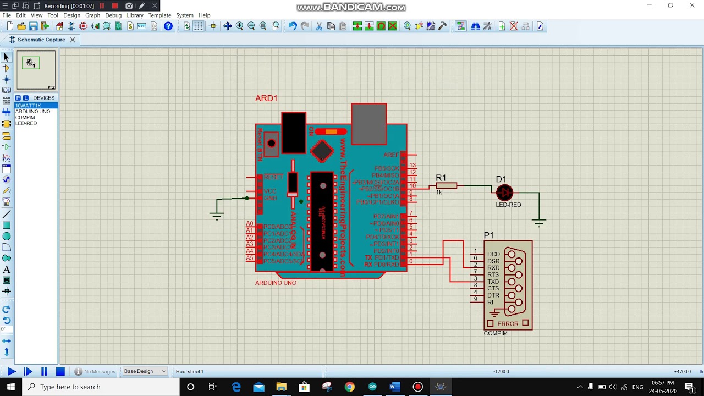Image resolution: width=704 pixels, height=396 pixels.
Task: Select LED-RED in devices list
Action: (36, 123)
